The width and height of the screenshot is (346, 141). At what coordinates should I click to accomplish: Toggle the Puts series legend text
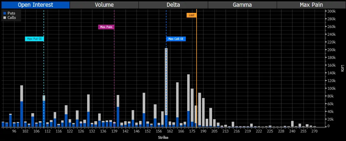11,13
